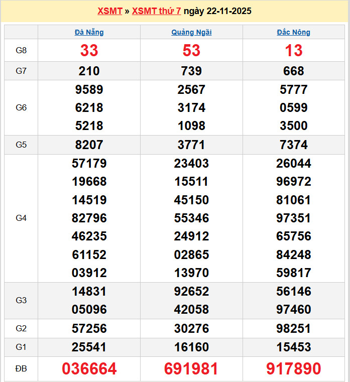The image size is (350, 382).
Task: Click the G1 result 15453
Action: [294, 347]
